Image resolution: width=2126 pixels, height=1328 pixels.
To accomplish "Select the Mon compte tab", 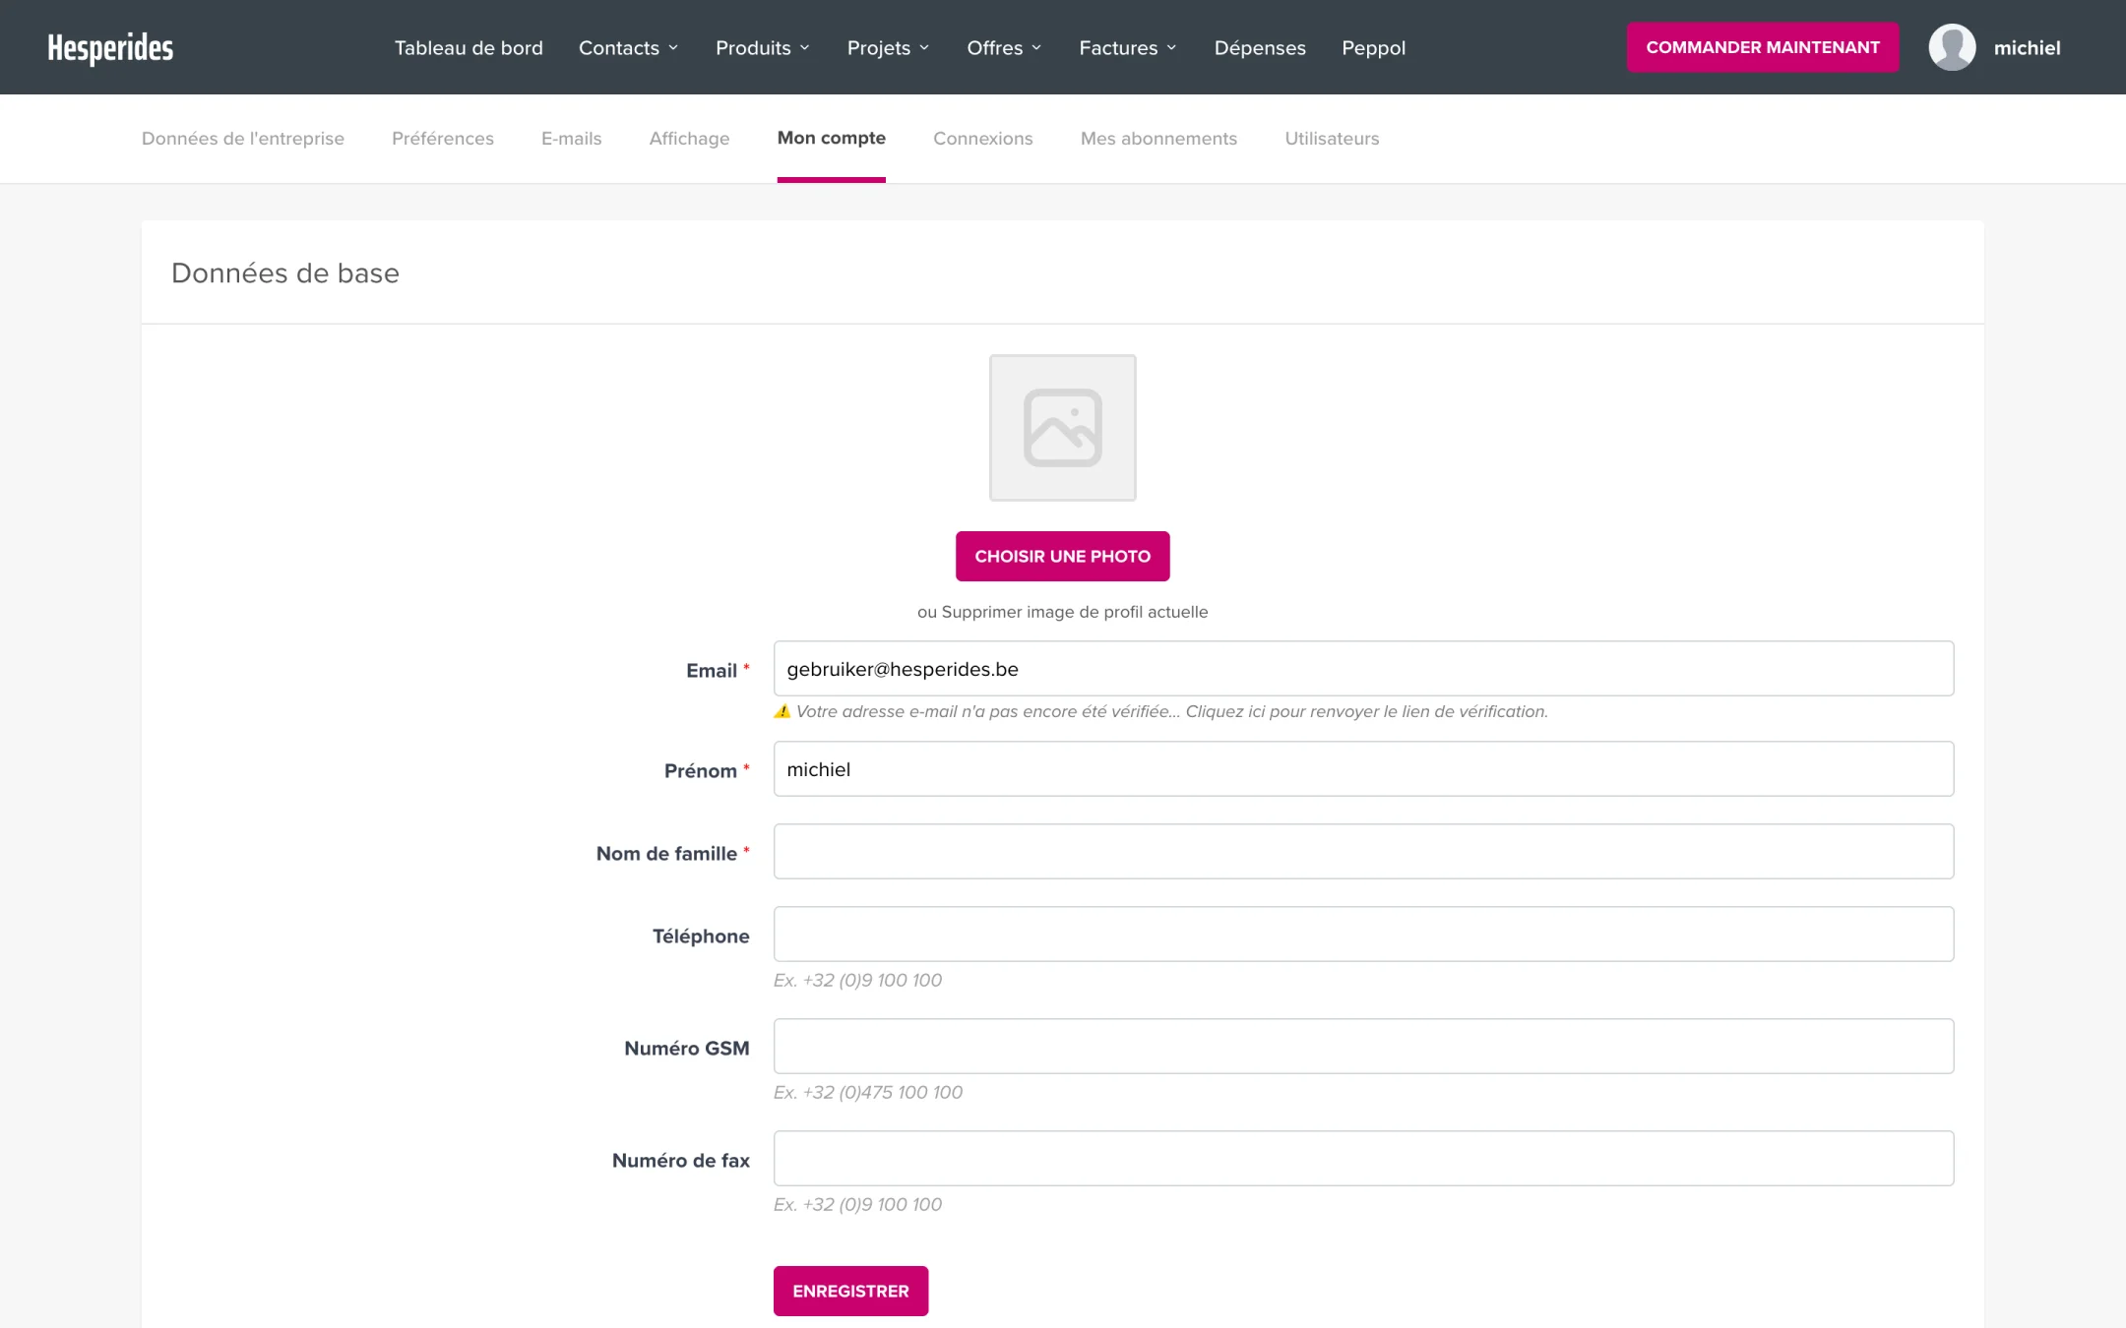I will tap(832, 139).
